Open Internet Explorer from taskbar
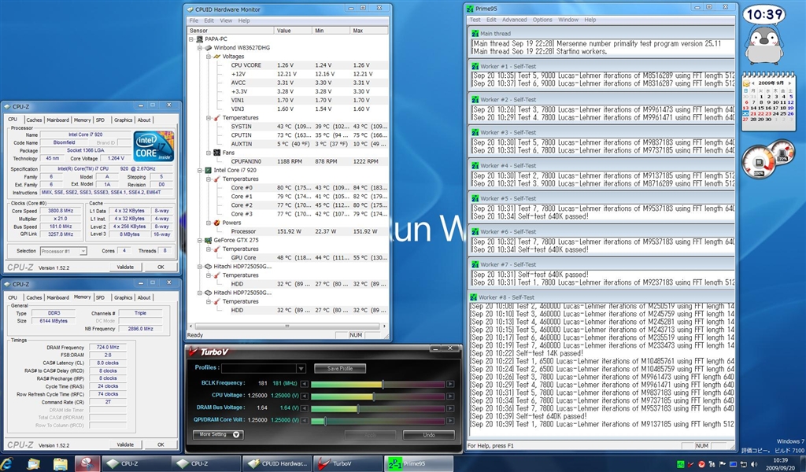 [x=7, y=463]
